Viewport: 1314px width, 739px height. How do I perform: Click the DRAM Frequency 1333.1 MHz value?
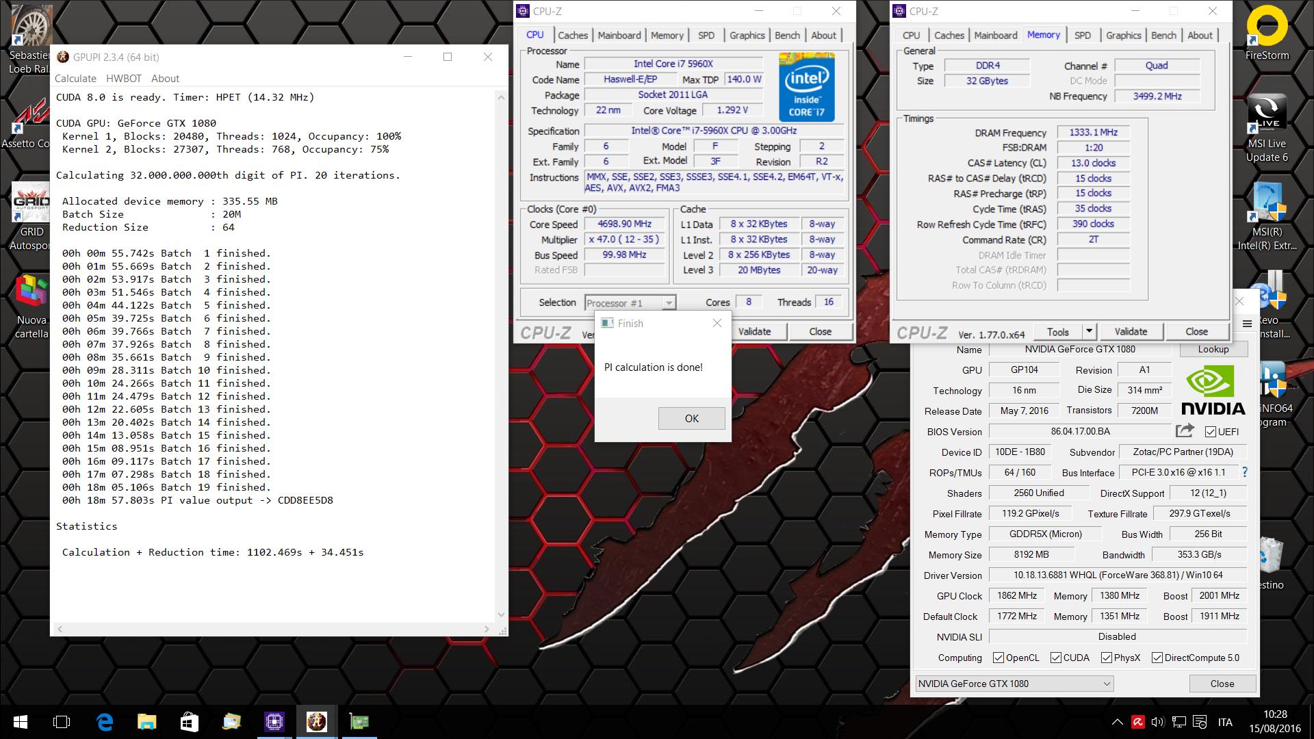tap(1093, 132)
